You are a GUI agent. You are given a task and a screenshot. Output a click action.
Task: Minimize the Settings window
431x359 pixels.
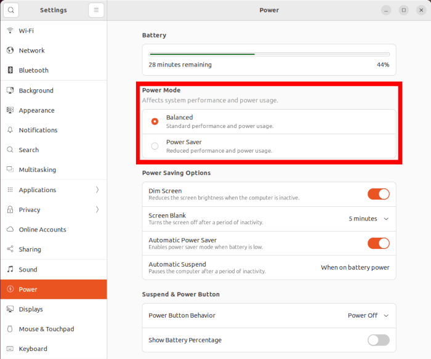click(x=386, y=10)
